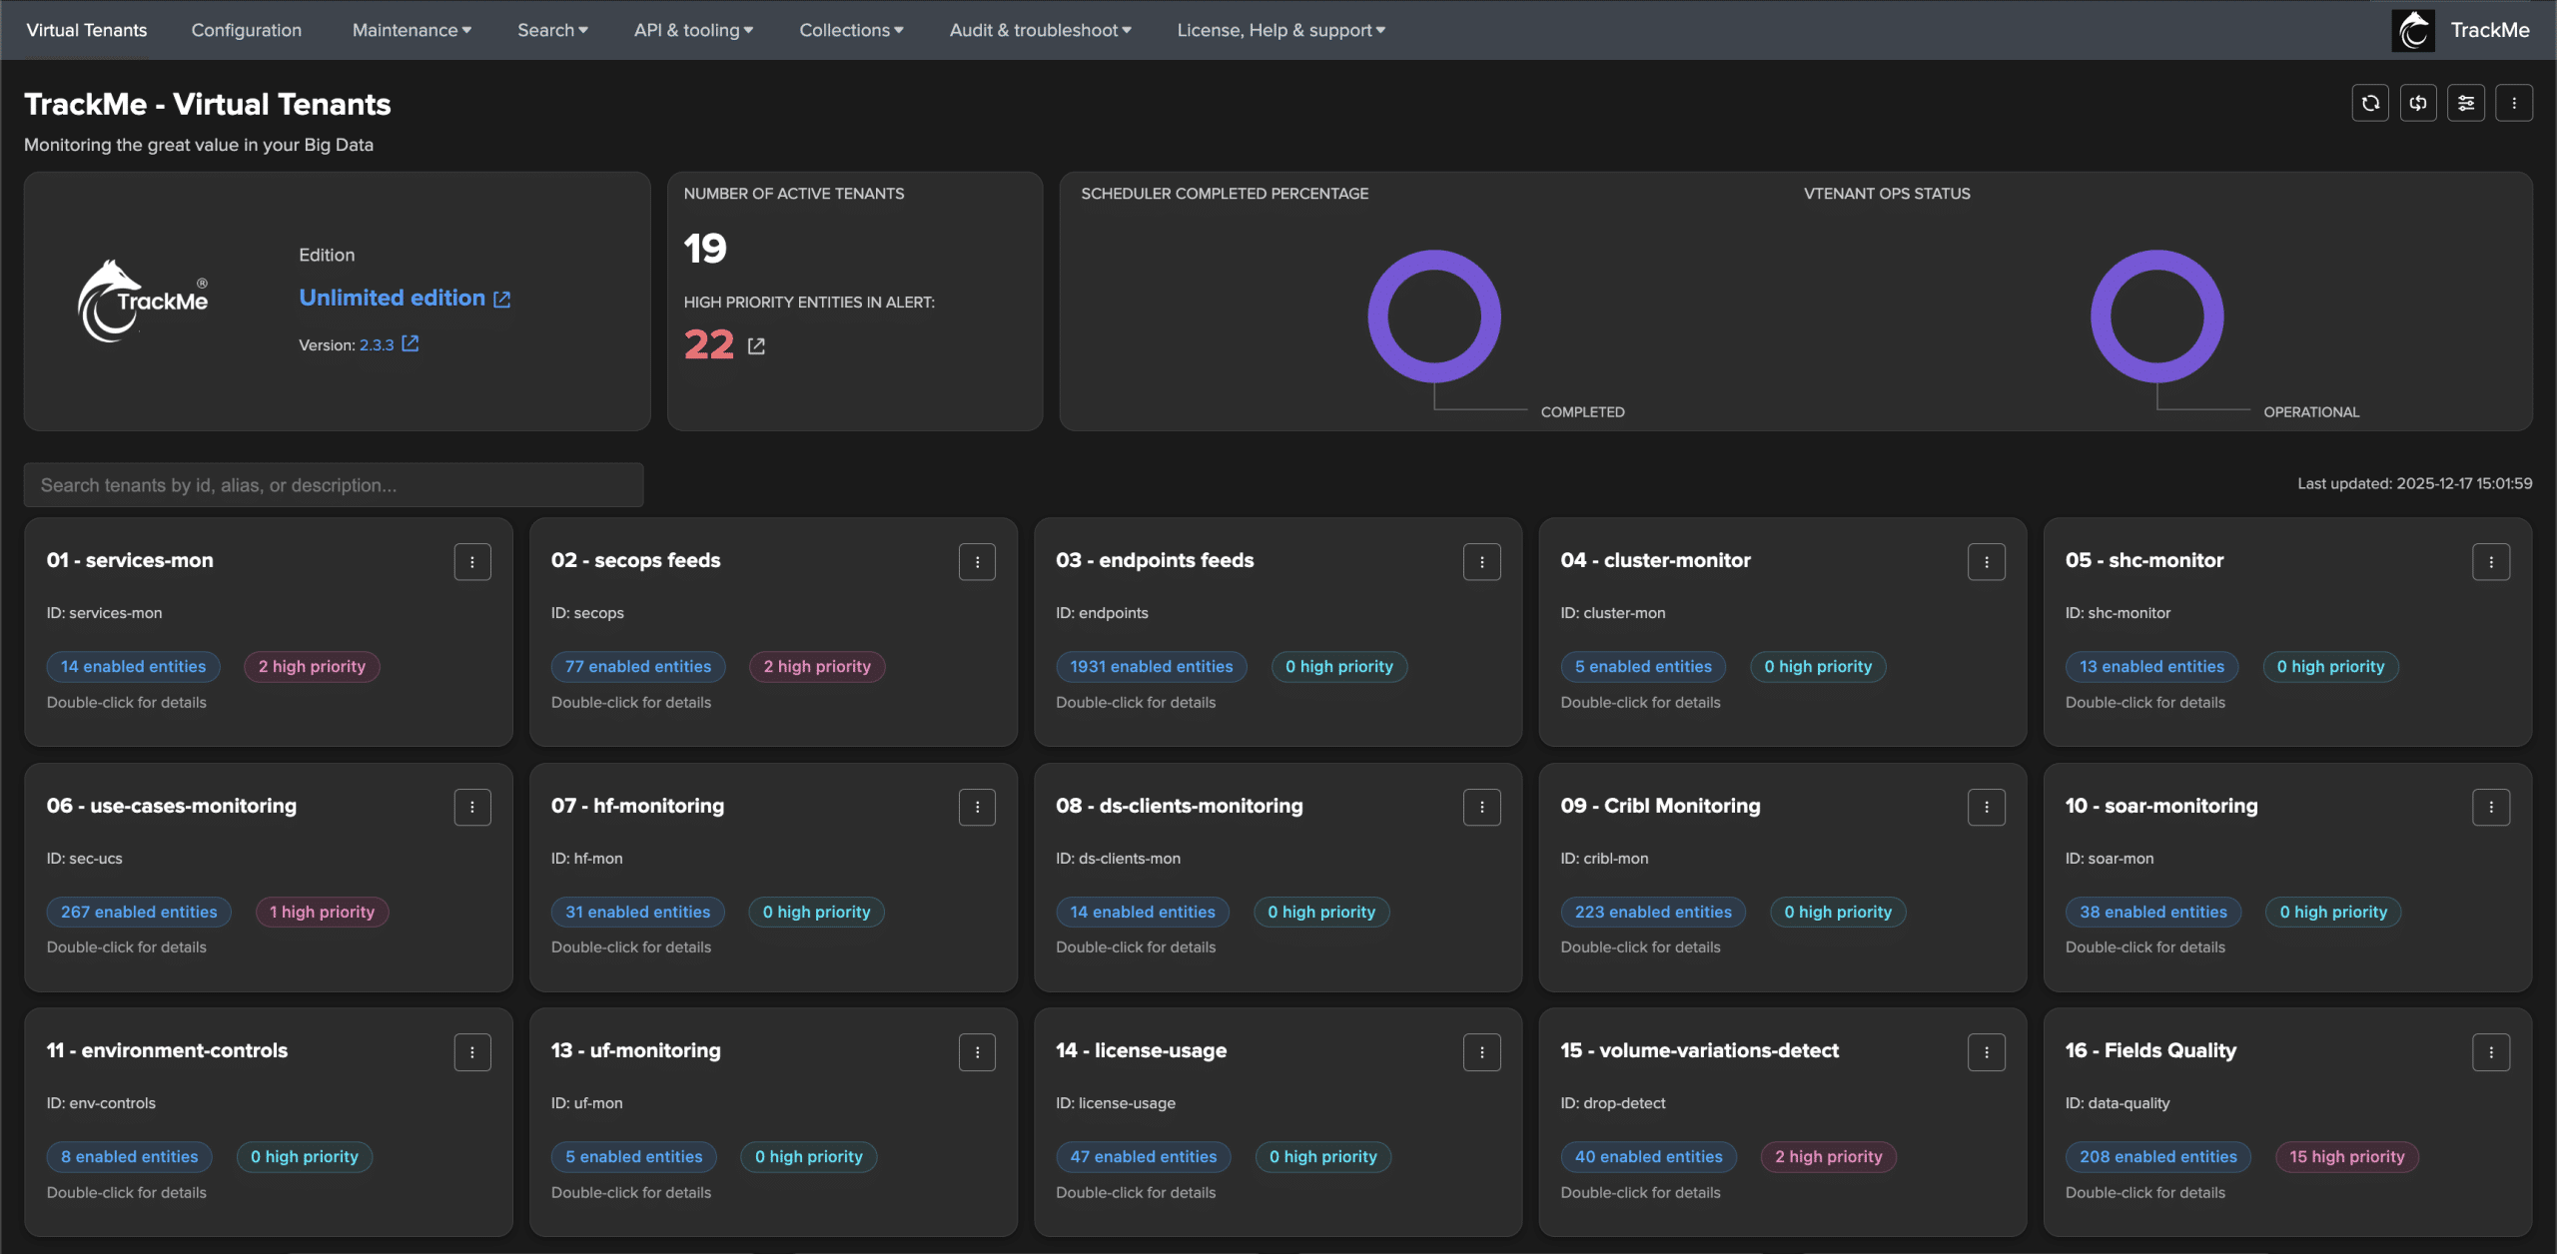This screenshot has height=1254, width=2557.
Task: Select the Virtual Tenants menu item
Action: pos(87,30)
